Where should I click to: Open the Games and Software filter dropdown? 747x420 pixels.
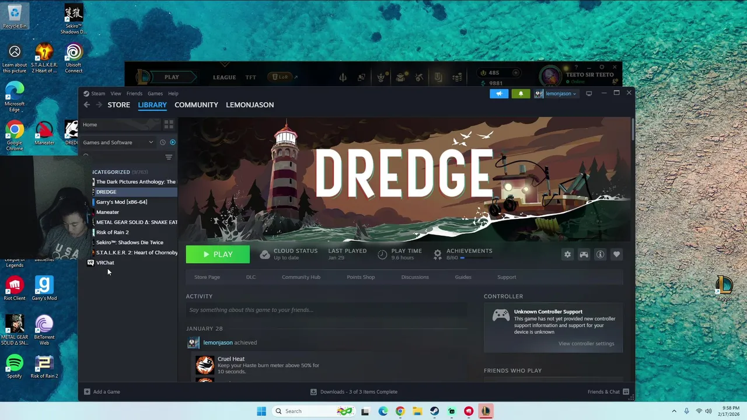point(118,142)
